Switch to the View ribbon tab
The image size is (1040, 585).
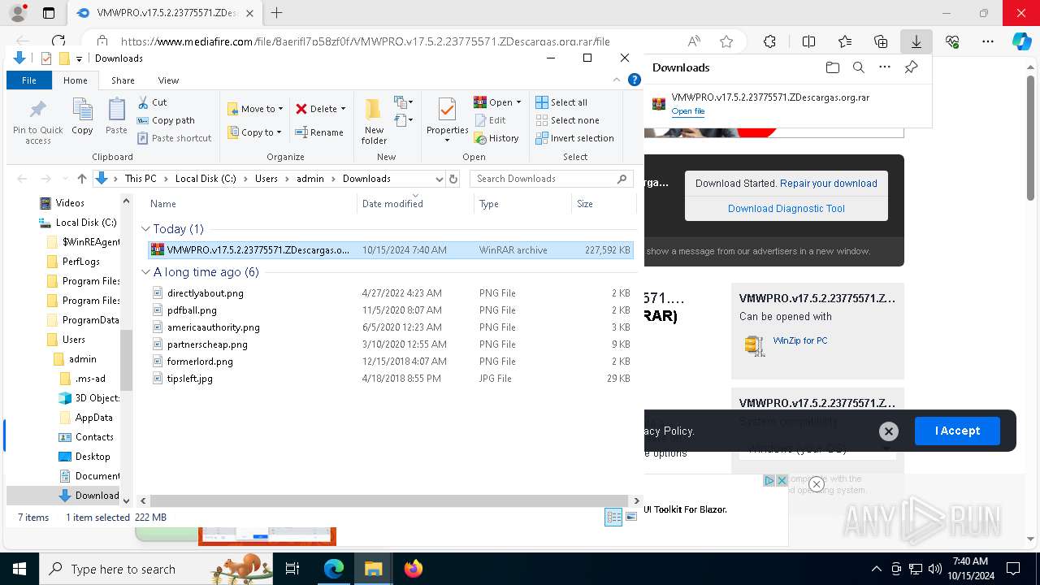[168, 80]
